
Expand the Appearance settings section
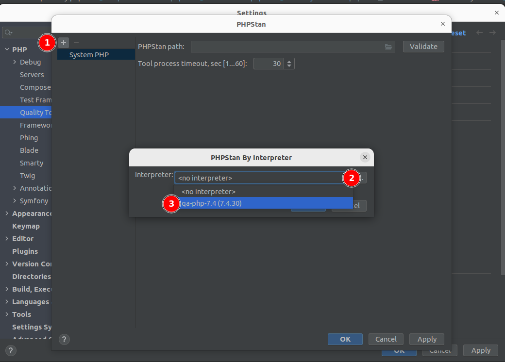click(7, 213)
